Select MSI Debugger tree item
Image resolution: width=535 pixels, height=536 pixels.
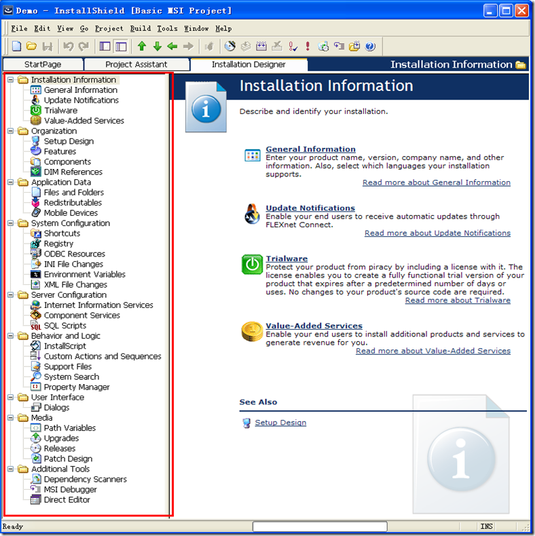click(x=70, y=489)
